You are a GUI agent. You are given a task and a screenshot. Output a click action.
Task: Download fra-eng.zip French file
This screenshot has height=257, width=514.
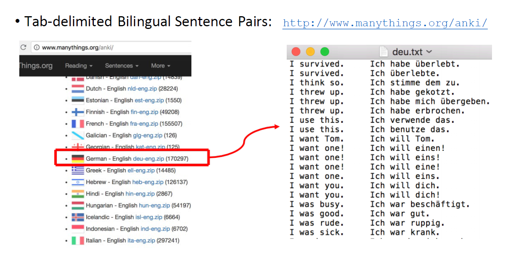click(144, 123)
